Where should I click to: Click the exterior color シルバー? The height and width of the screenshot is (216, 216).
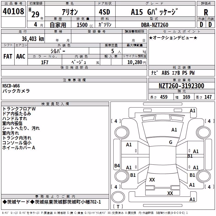[x=58, y=51]
